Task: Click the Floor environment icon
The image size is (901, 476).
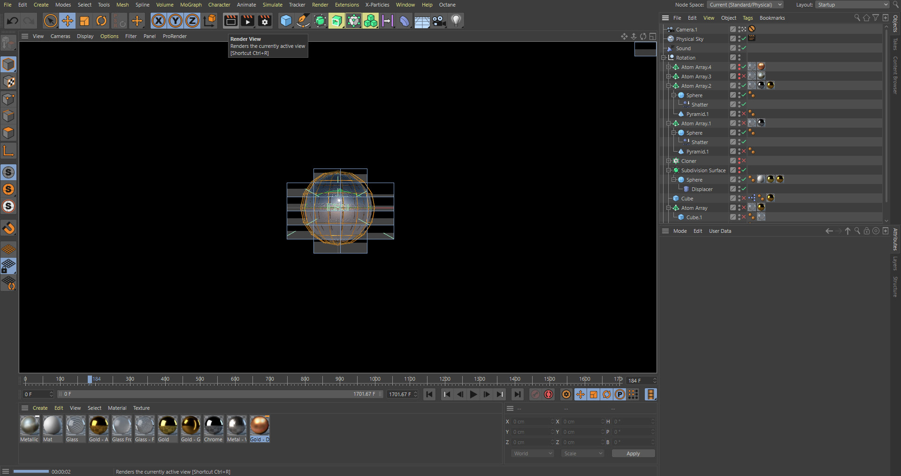Action: (x=422, y=21)
